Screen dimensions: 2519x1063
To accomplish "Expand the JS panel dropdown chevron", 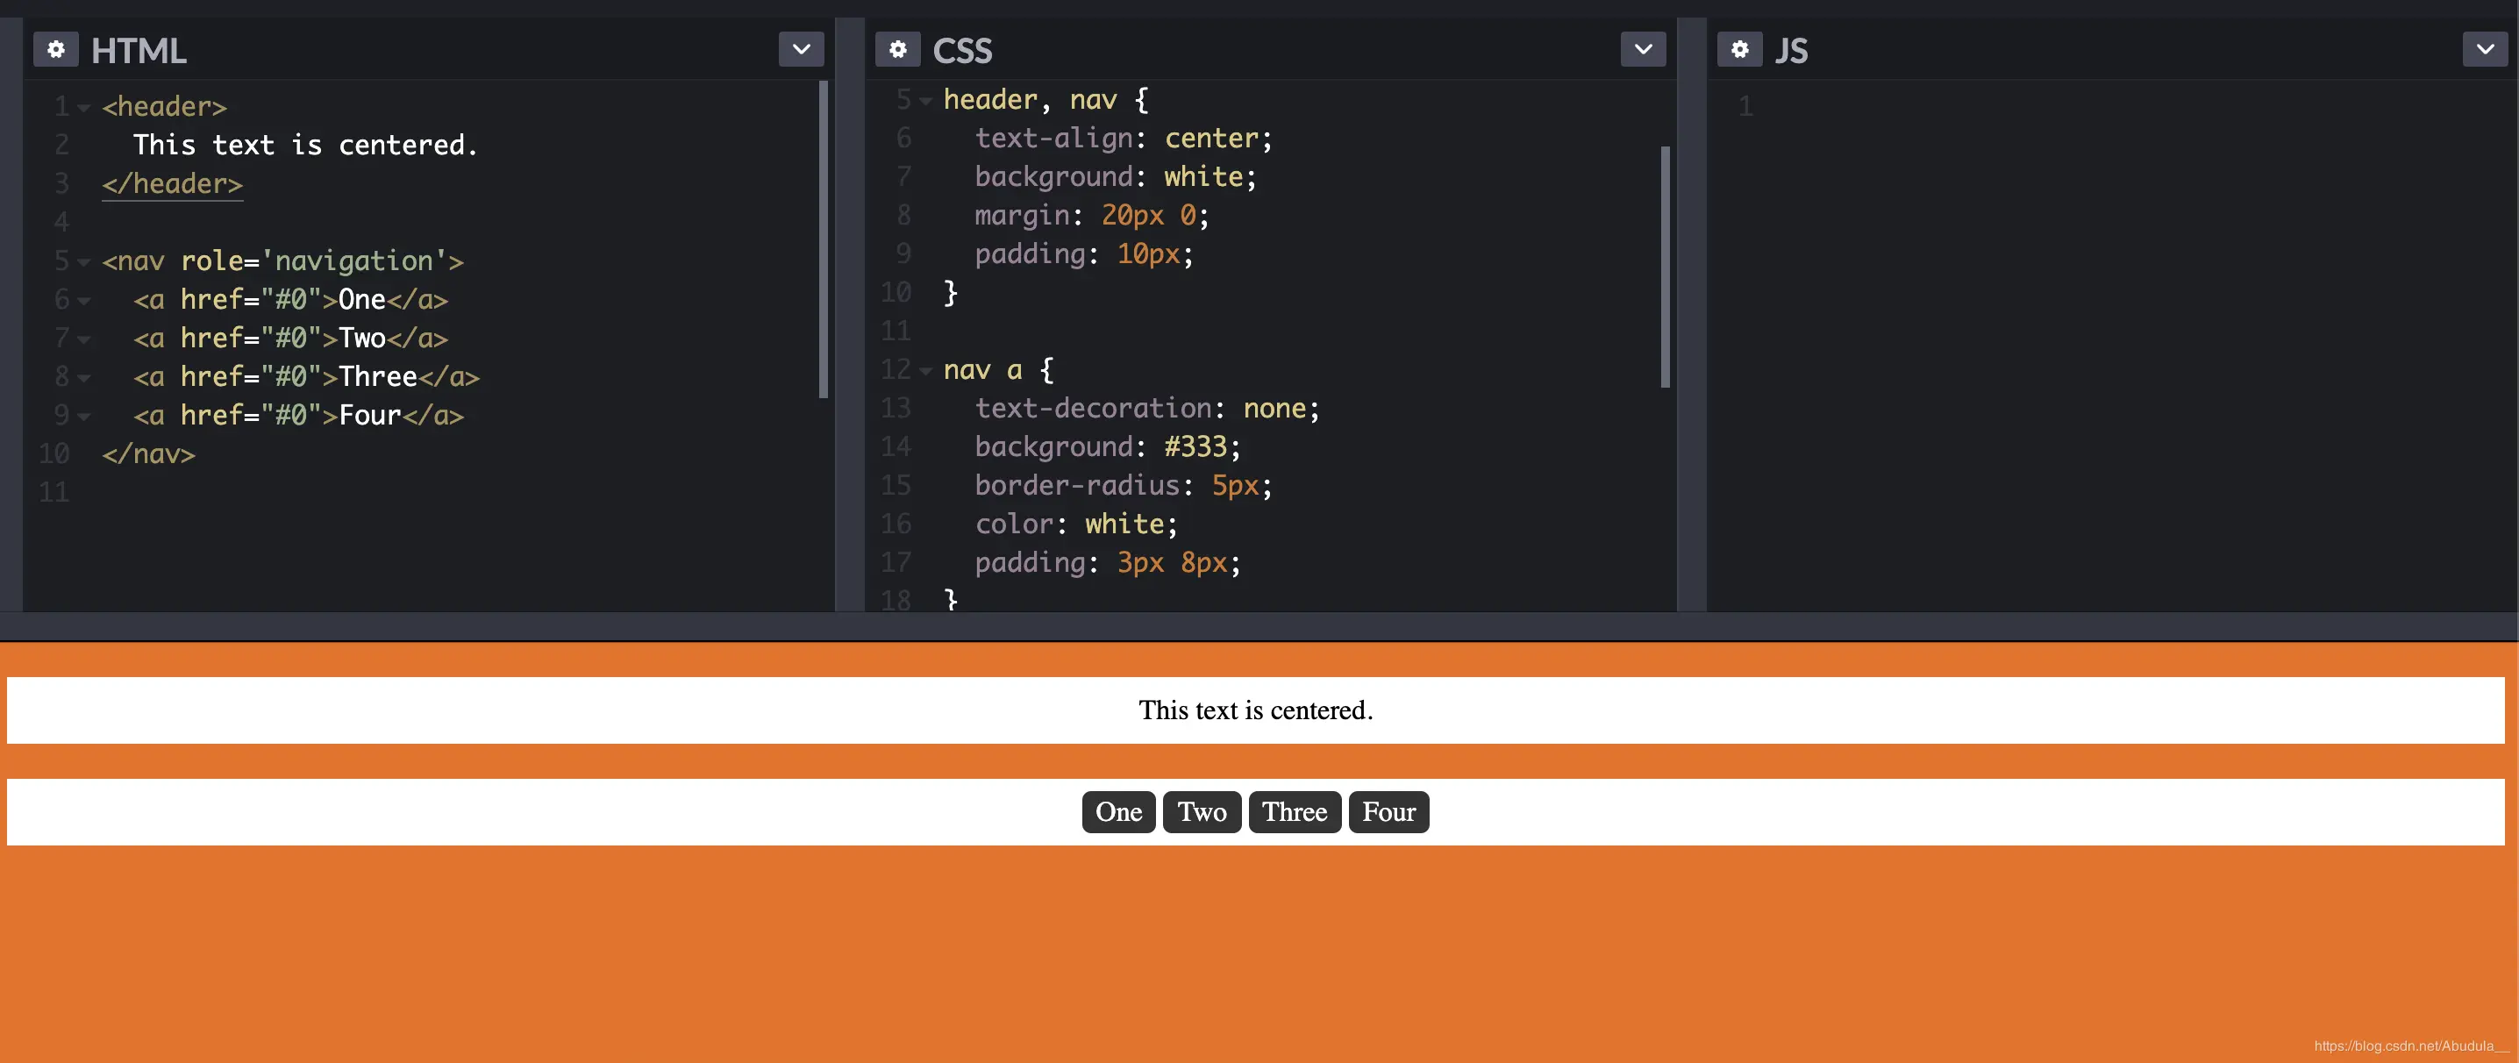I will [2484, 49].
